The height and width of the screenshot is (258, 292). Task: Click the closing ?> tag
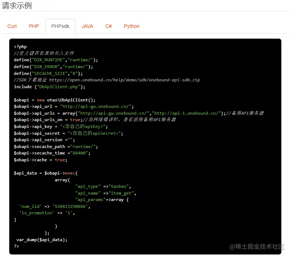16,246
